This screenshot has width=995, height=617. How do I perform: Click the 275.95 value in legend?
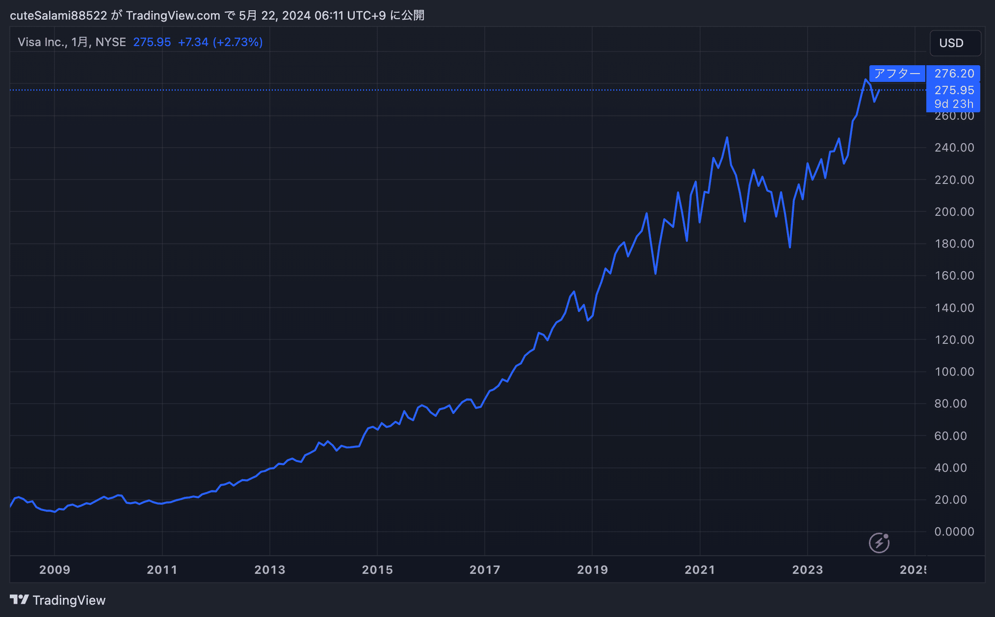[x=152, y=42]
